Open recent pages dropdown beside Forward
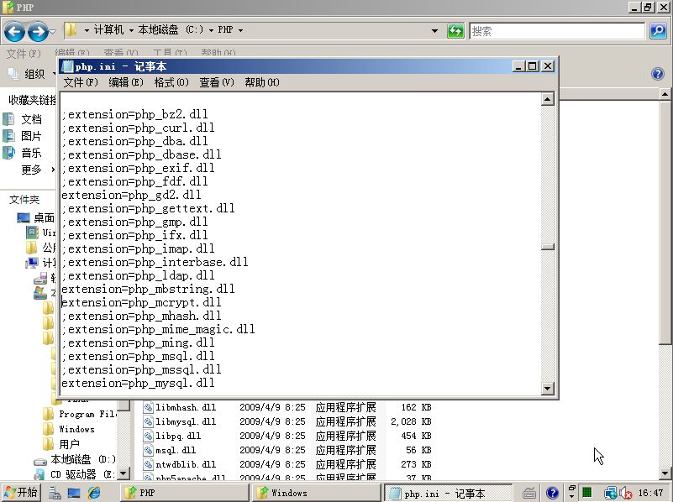This screenshot has height=502, width=673. tap(52, 32)
